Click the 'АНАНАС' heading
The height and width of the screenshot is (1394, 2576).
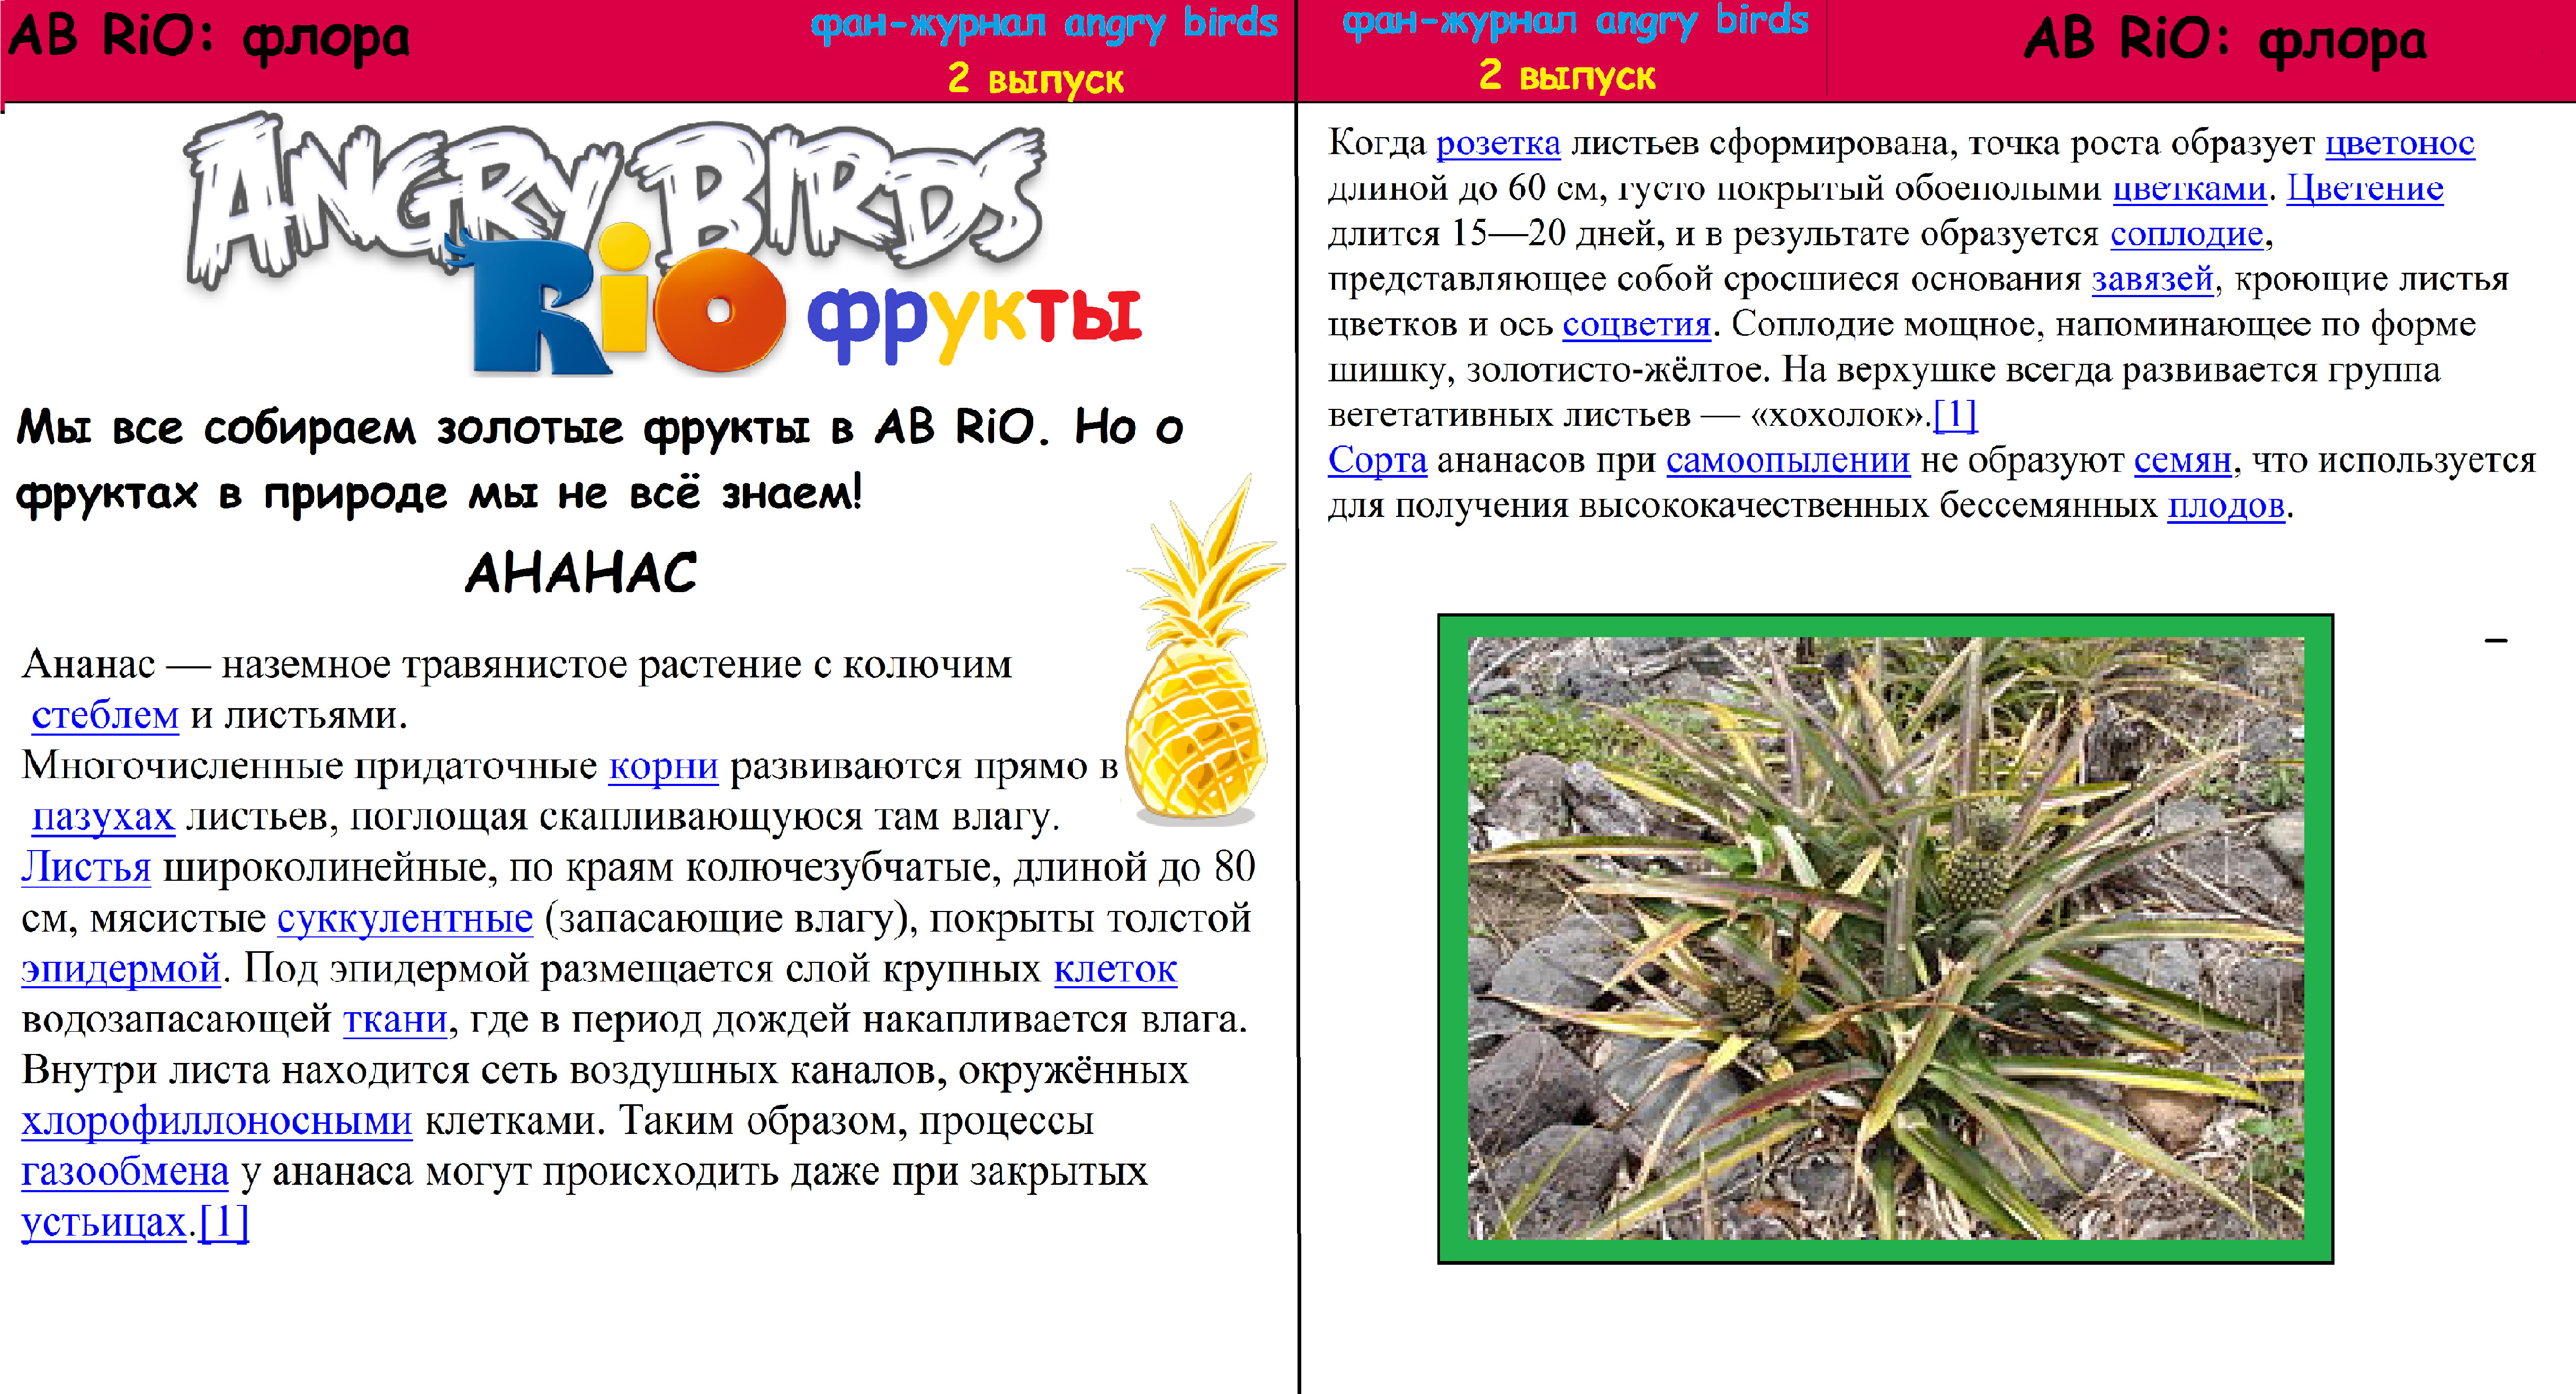coord(581,573)
